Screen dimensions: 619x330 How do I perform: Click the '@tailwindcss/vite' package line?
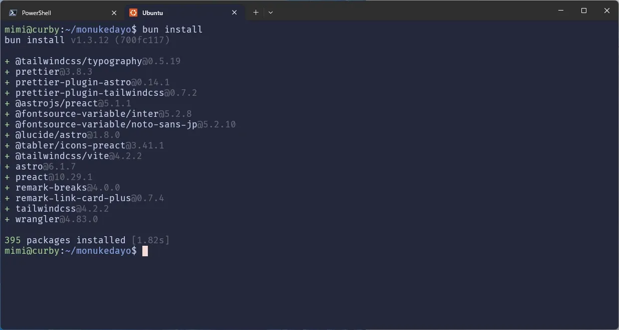pos(73,156)
